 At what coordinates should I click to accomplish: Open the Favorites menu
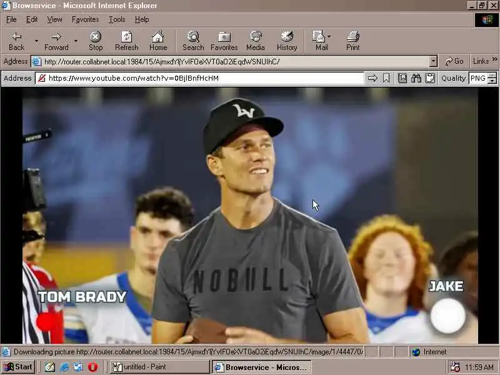click(x=86, y=19)
